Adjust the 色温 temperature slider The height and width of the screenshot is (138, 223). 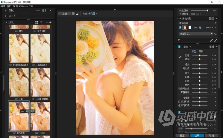(x=200, y=55)
